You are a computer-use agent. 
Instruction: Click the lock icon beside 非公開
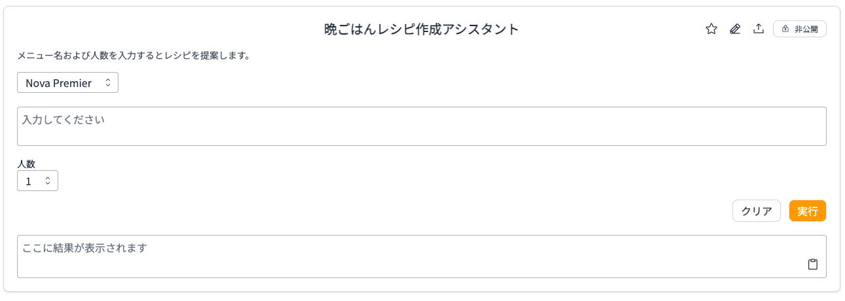[x=785, y=29]
